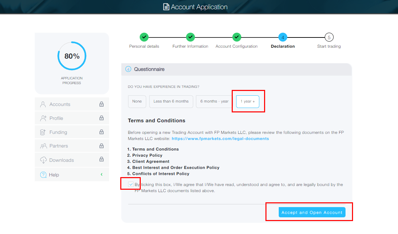Image resolution: width=398 pixels, height=234 pixels.
Task: Choose "Less than 6 months" experience
Action: pyautogui.click(x=171, y=102)
